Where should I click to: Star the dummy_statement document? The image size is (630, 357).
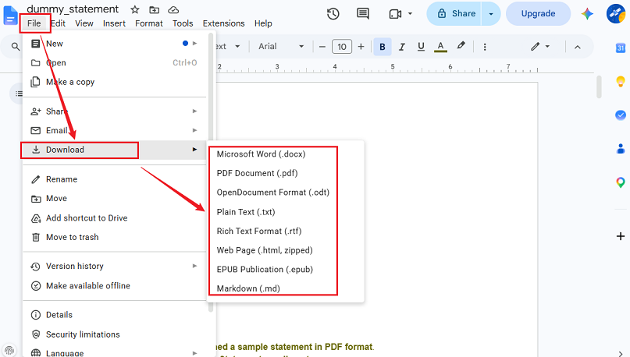135,9
